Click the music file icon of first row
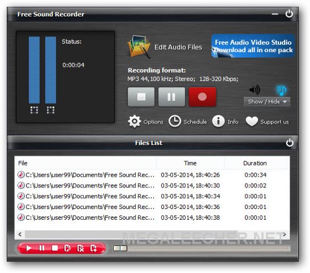 tap(21, 175)
